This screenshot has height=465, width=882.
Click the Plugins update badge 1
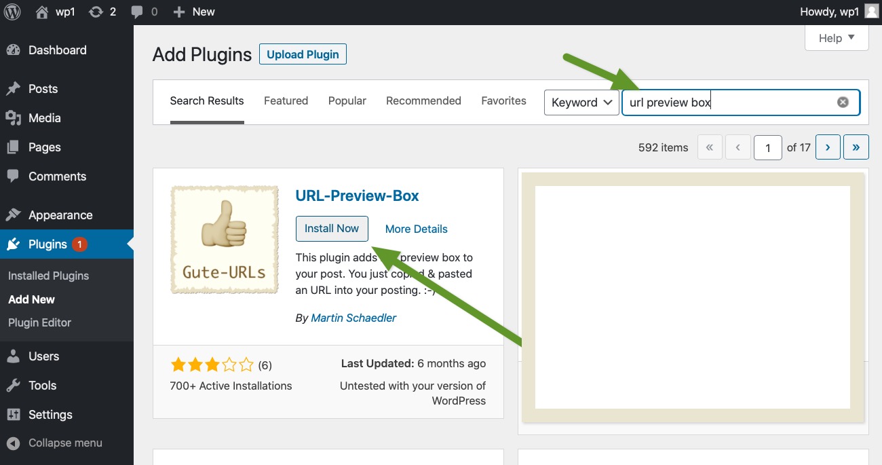tap(79, 244)
